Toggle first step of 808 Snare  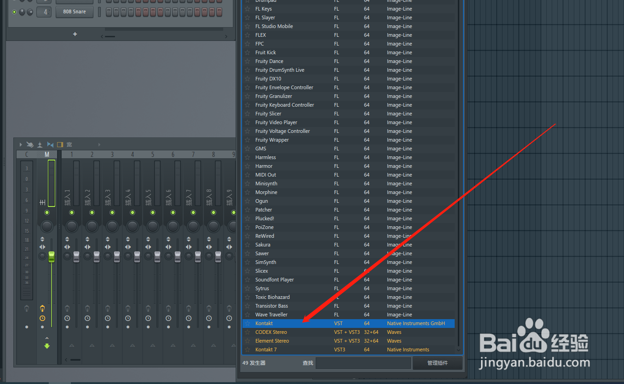tap(109, 12)
